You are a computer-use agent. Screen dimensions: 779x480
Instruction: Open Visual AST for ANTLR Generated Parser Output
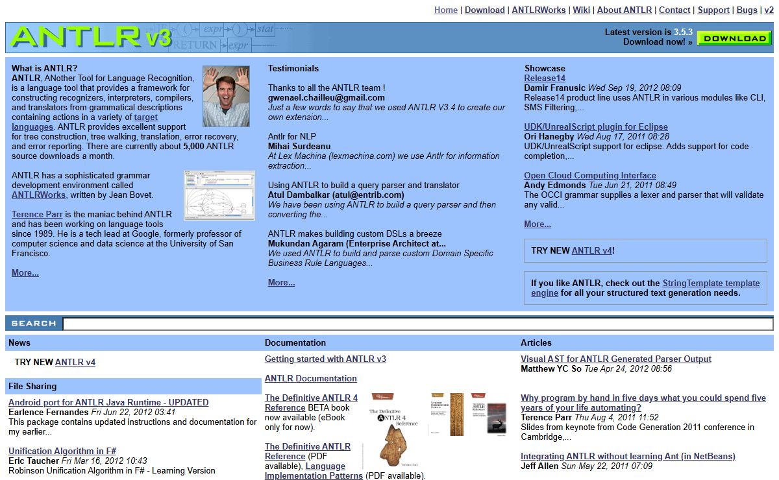coord(616,359)
